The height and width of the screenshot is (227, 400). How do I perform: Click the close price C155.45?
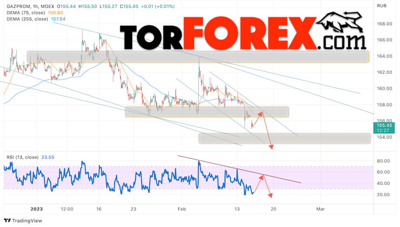tap(129, 6)
